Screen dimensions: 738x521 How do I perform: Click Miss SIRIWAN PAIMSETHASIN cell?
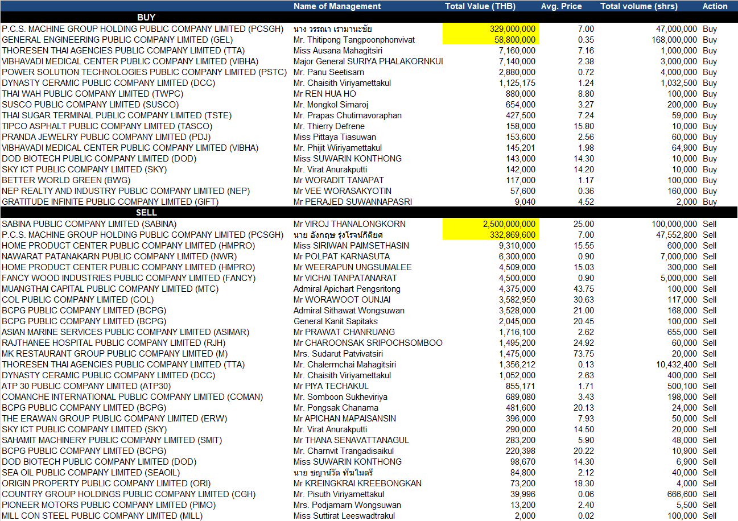point(352,246)
